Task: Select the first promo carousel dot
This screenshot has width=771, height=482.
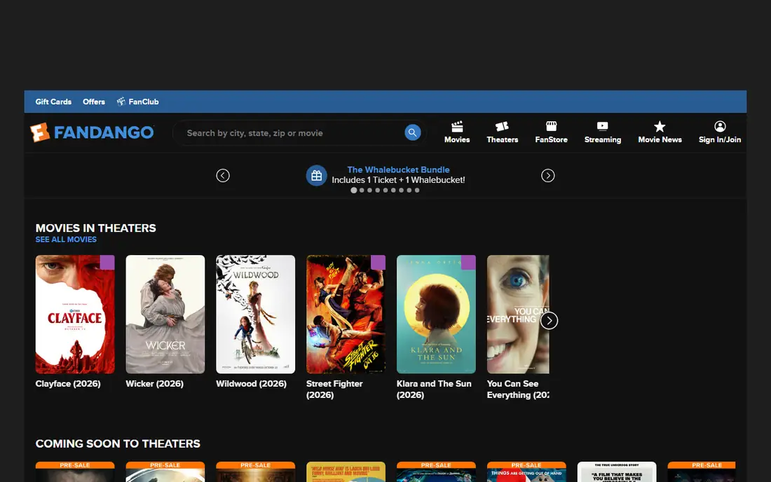Action: tap(353, 190)
